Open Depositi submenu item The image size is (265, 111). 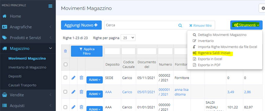point(15,76)
